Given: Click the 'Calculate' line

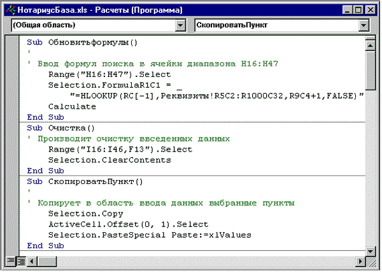Looking at the screenshot, I should point(72,107).
